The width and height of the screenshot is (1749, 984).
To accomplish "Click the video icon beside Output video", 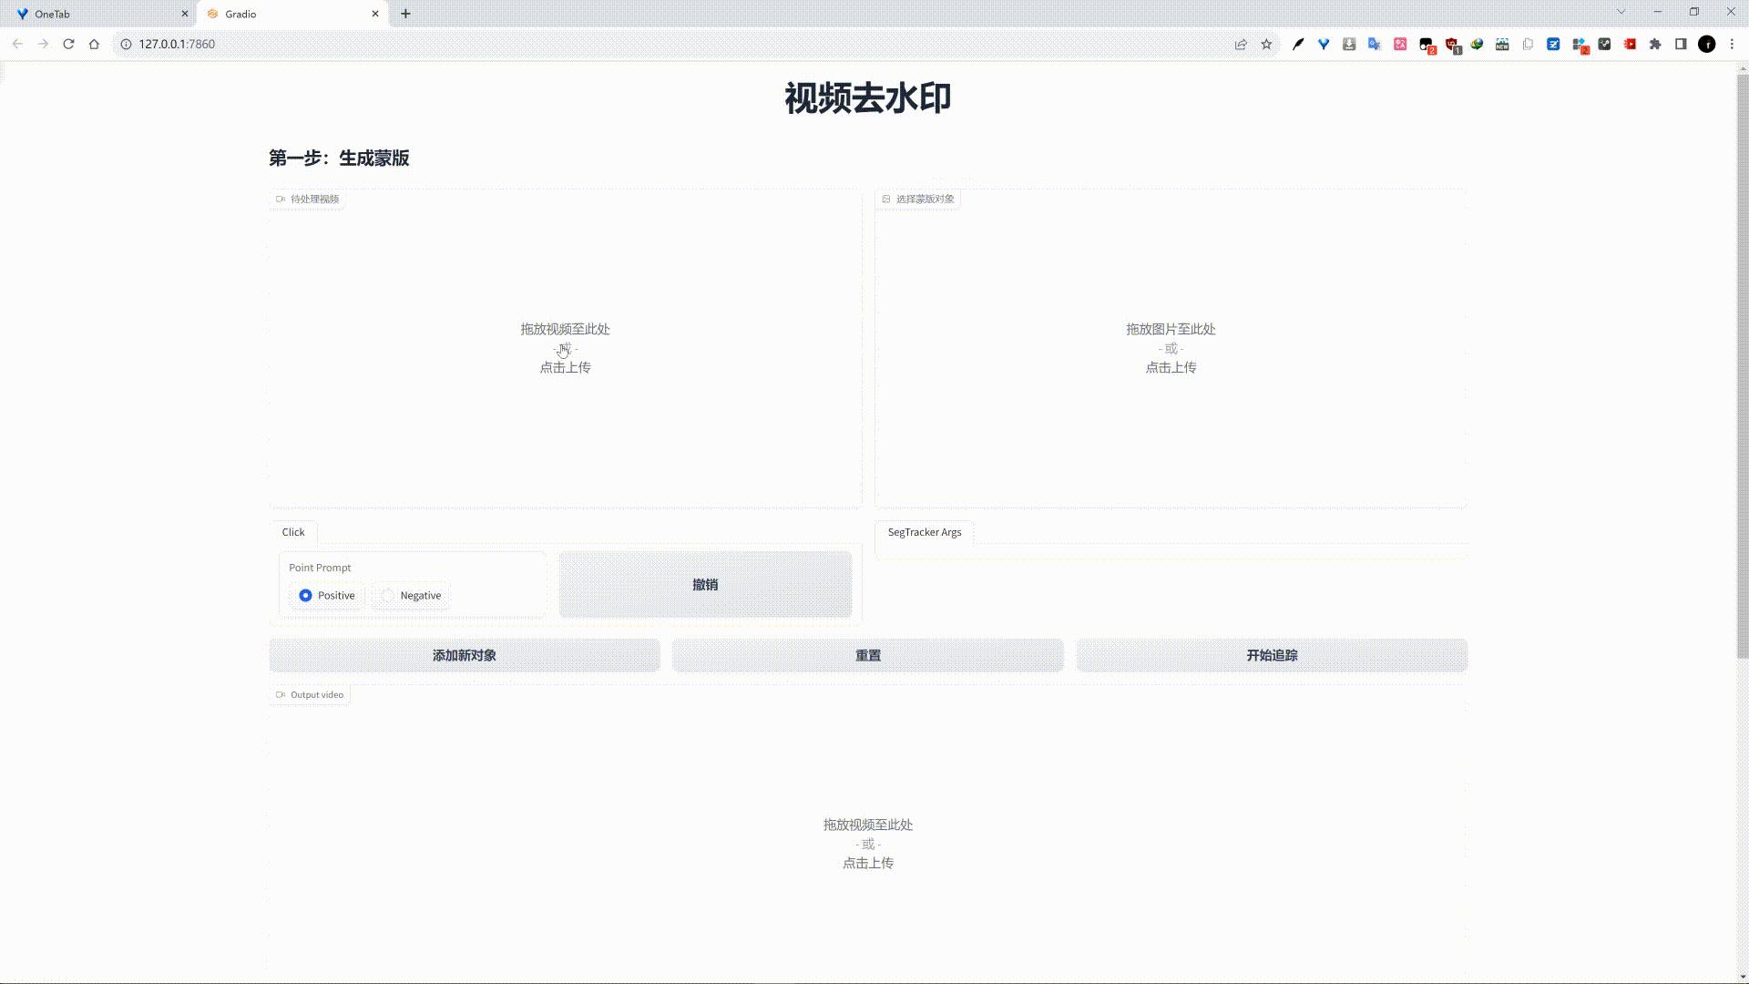I will pos(280,694).
